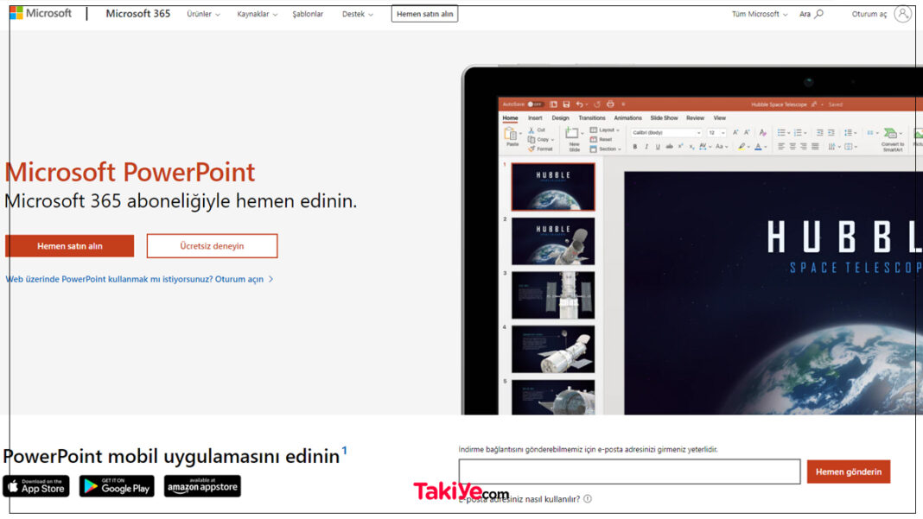Click the Microsoft logo in the header

(x=41, y=13)
